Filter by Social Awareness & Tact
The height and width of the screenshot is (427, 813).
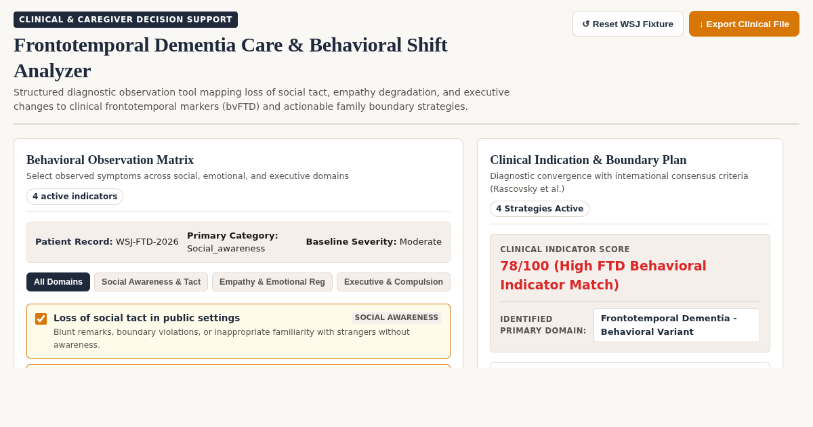[x=151, y=282]
